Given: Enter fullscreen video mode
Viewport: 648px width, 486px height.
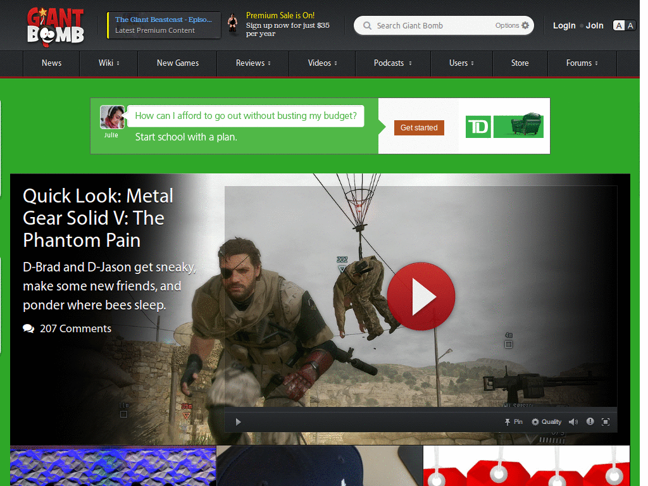Looking at the screenshot, I should click(x=606, y=422).
